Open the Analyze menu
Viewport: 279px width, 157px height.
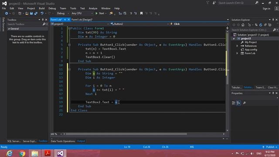[x=93, y=8]
